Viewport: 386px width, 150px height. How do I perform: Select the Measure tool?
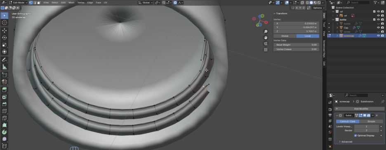tap(4, 67)
